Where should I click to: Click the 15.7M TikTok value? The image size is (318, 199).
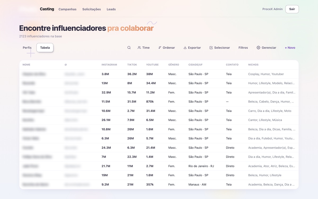pyautogui.click(x=132, y=92)
